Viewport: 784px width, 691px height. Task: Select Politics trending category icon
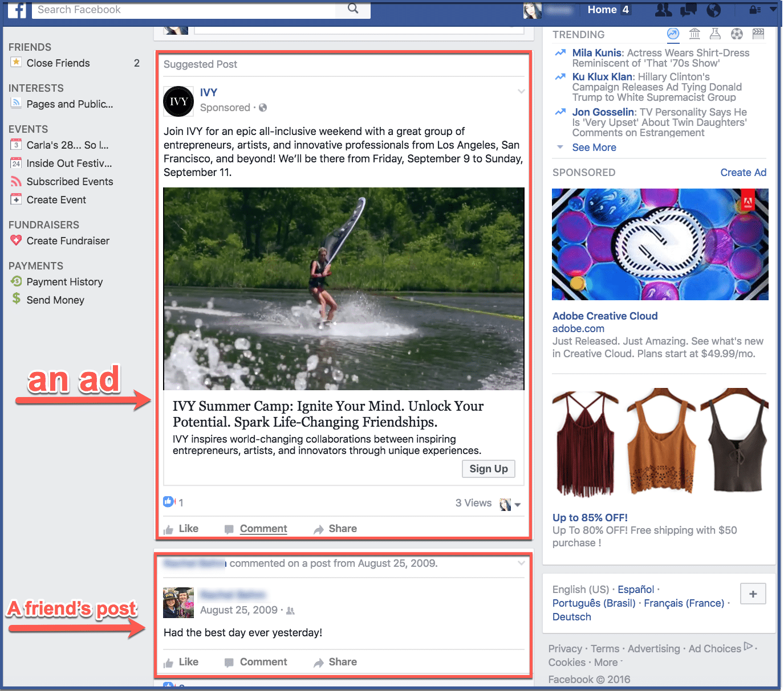pyautogui.click(x=694, y=34)
